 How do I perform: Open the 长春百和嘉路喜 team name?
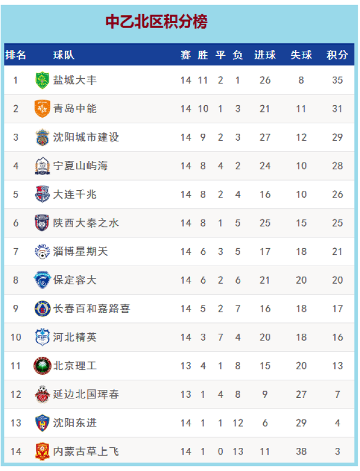click(x=92, y=308)
